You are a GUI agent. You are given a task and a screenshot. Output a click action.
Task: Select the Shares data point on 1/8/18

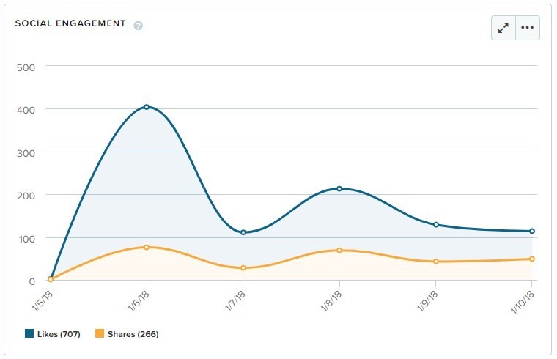(339, 251)
